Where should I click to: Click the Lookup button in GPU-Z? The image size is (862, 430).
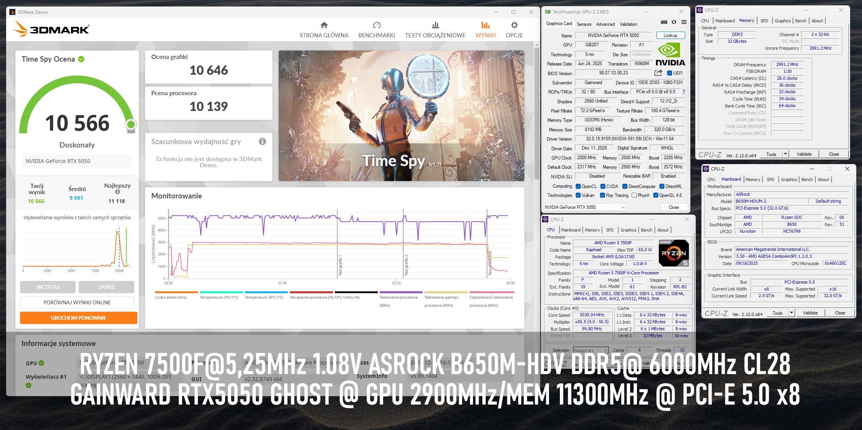(670, 35)
